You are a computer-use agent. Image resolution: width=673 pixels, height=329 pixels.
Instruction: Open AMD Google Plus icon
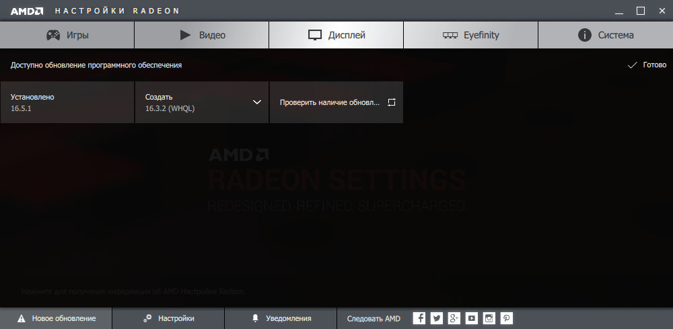454,318
